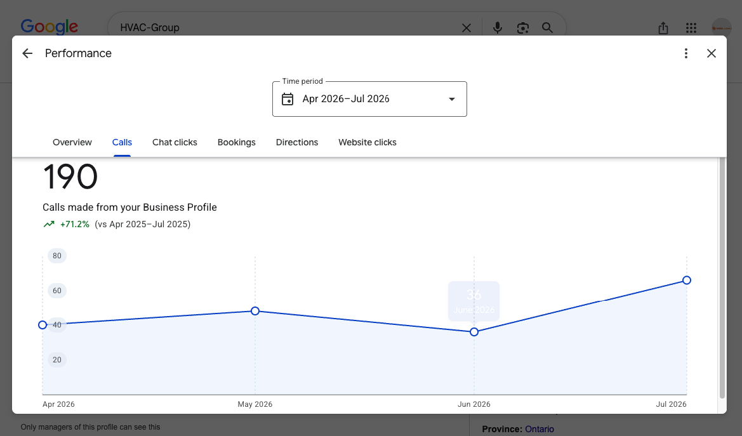
Task: View the Website clicks tab
Action: pyautogui.click(x=368, y=143)
